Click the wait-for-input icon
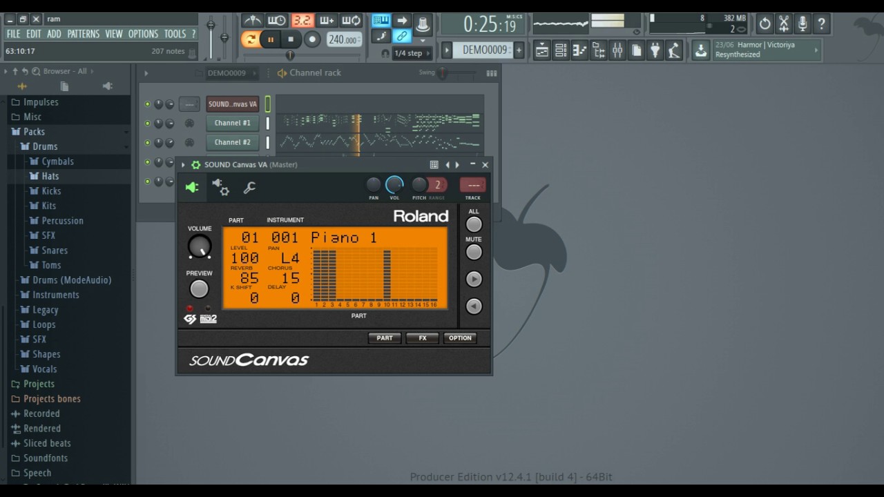Screen dimensions: 884x497 point(277,21)
